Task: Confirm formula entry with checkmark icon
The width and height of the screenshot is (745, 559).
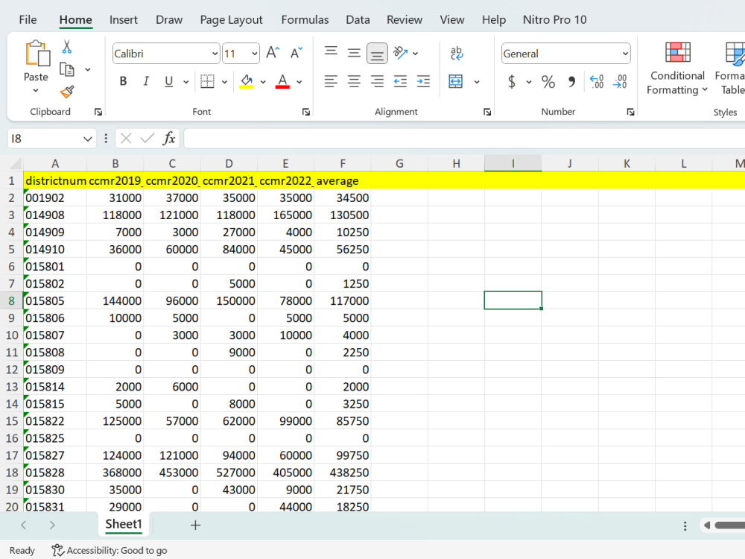Action: 148,139
